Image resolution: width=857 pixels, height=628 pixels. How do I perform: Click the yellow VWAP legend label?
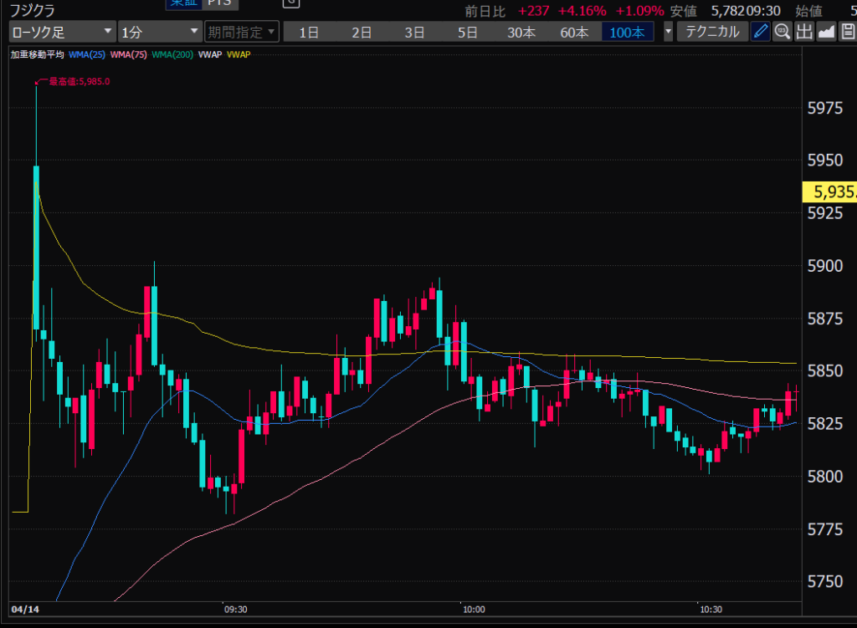[x=239, y=54]
